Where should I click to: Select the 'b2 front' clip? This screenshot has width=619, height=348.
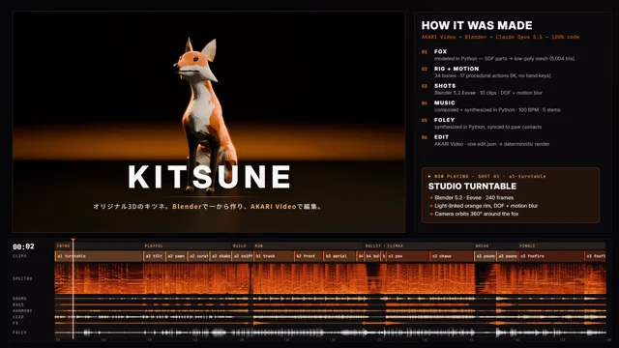309,256
